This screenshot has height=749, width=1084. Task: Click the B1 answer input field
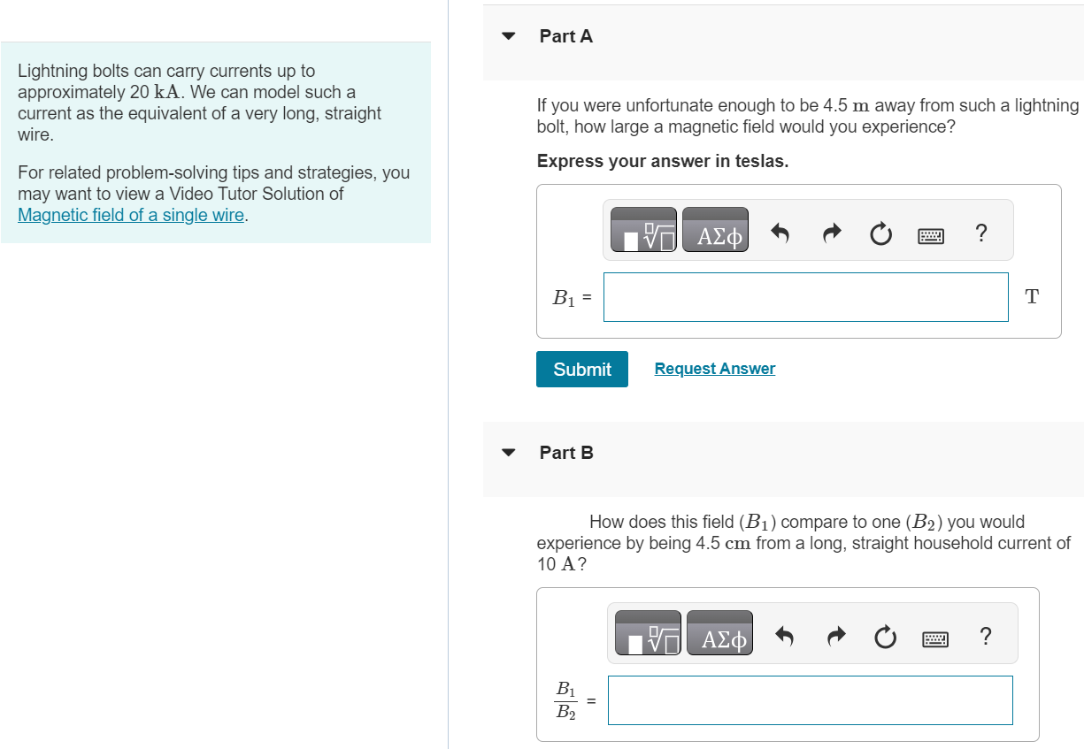(806, 297)
